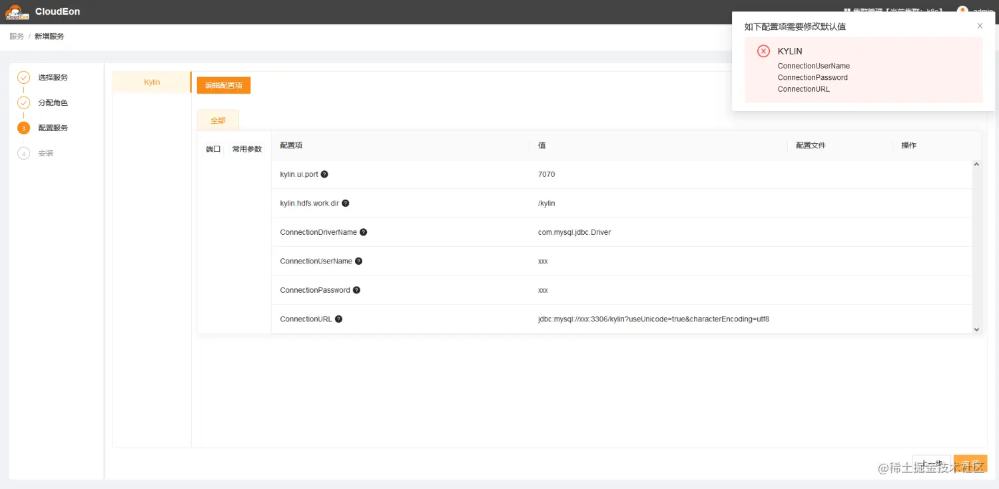Open the 服务 breadcrumb link
Screen dimensions: 999x489
tap(17, 37)
